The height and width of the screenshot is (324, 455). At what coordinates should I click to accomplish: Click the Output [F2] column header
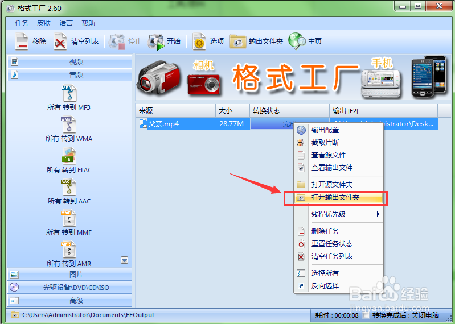coord(384,111)
